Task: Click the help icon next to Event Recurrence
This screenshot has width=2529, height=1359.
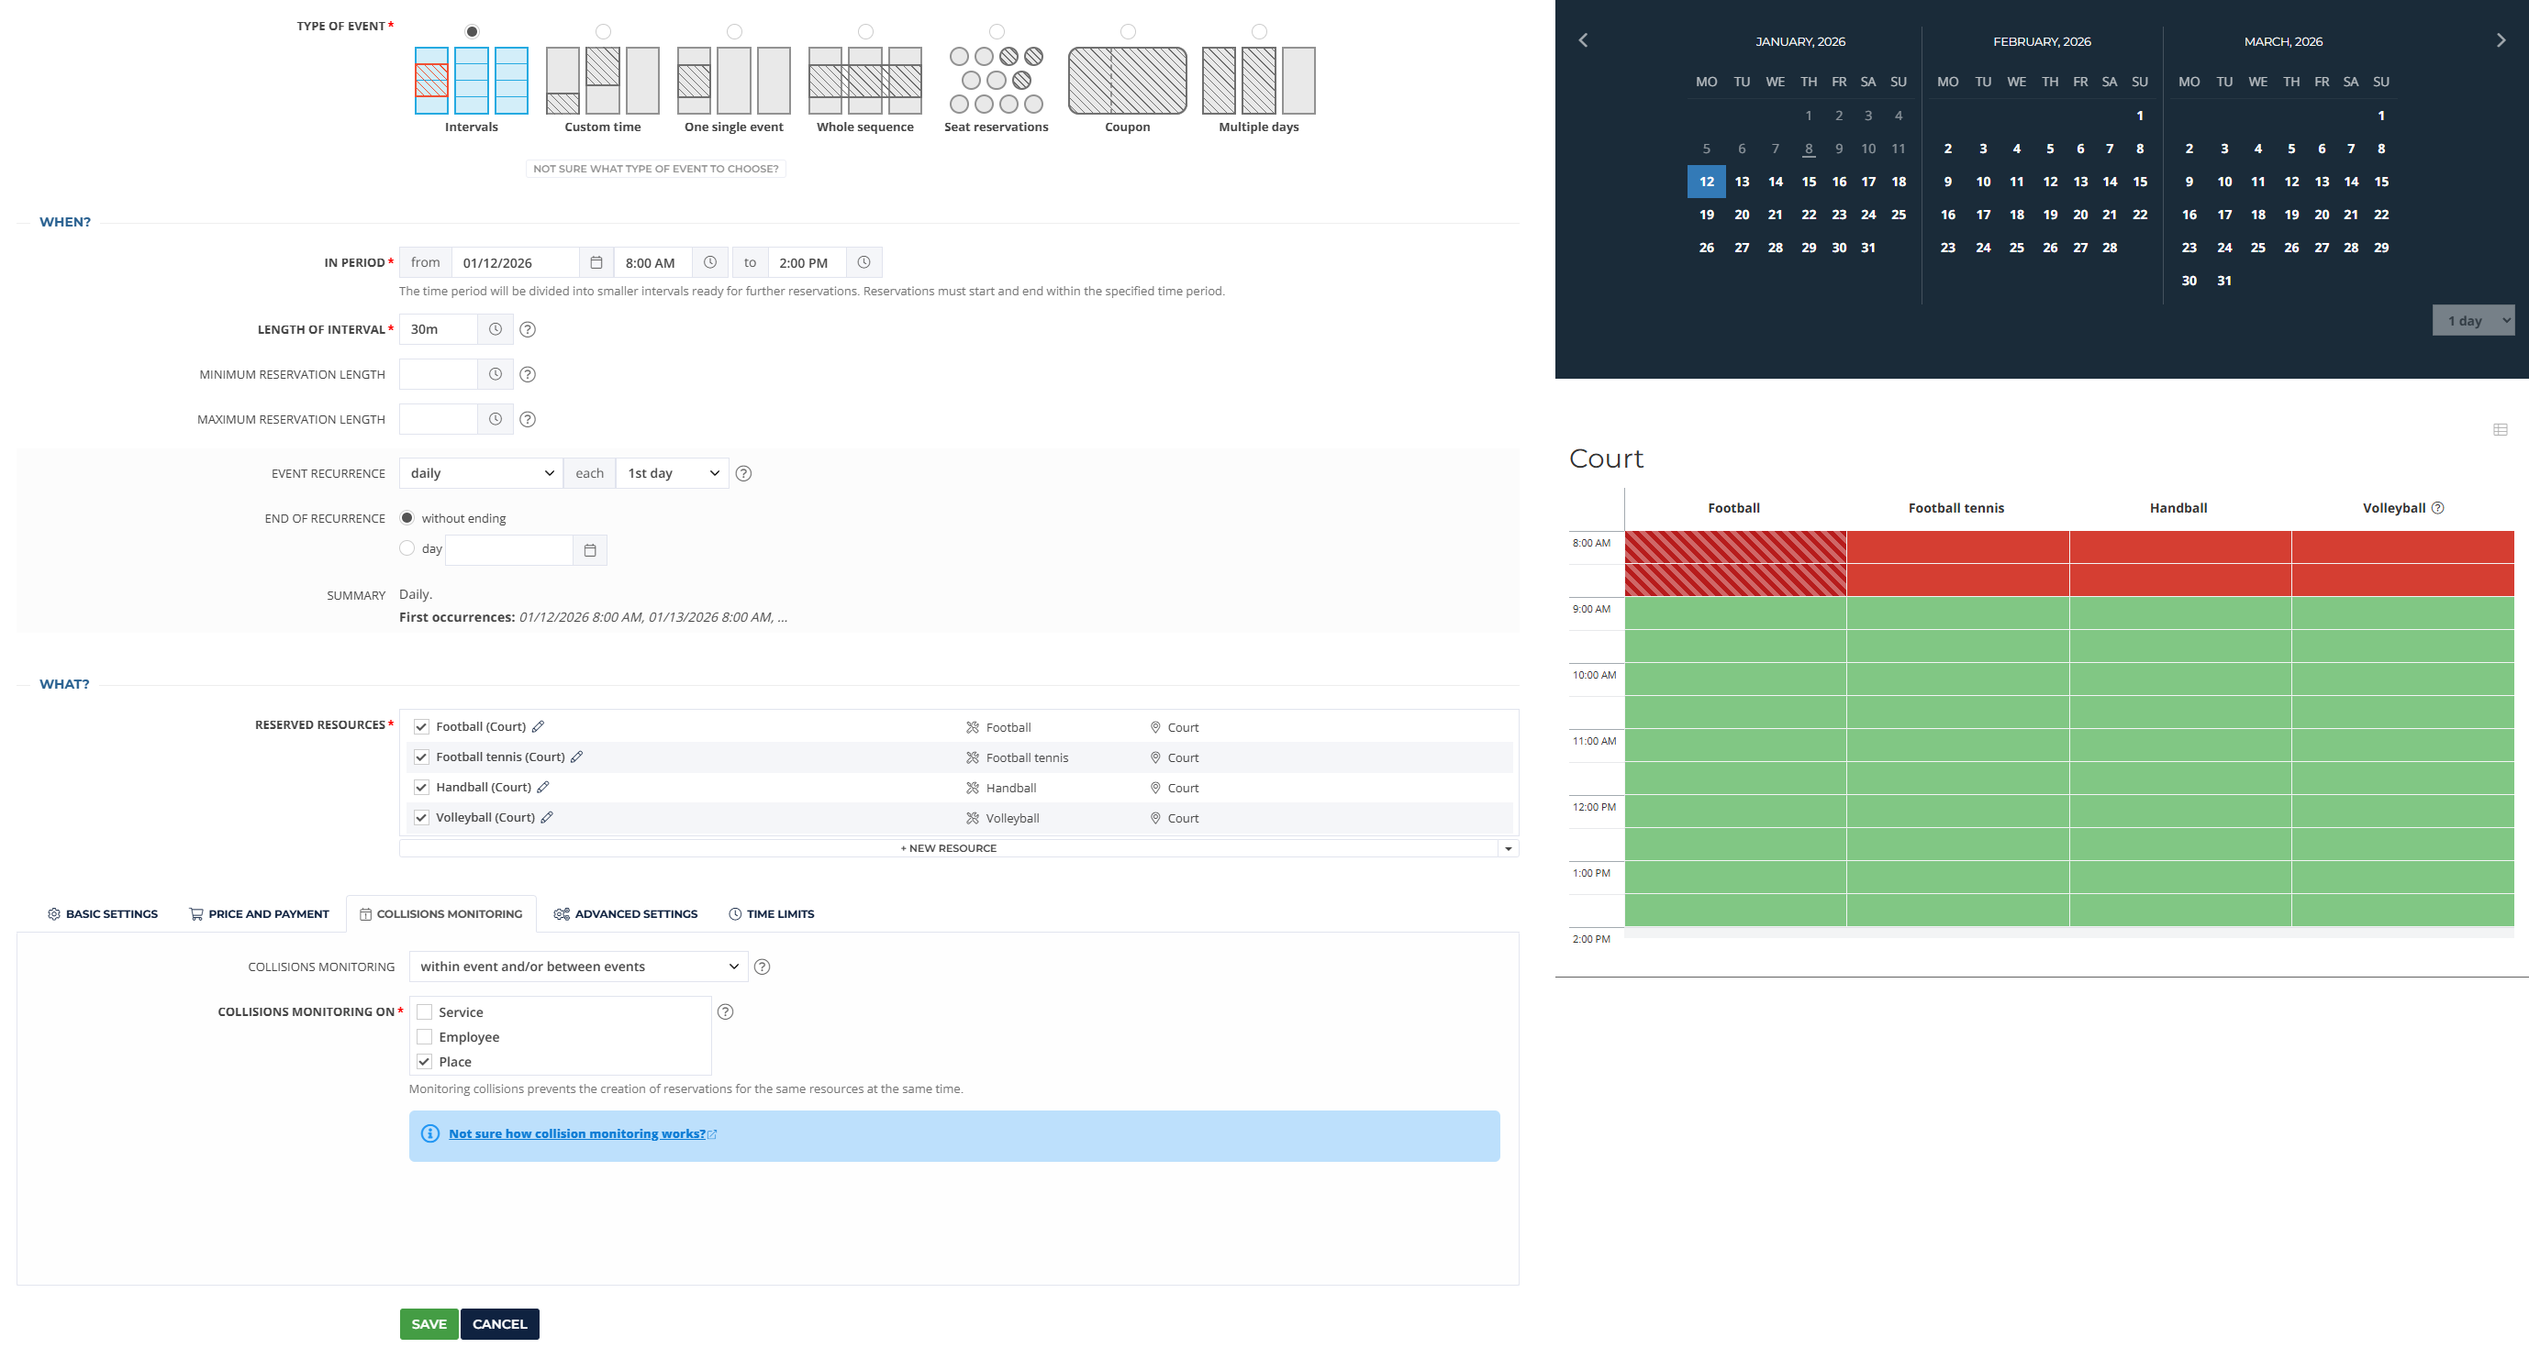Action: (x=743, y=474)
